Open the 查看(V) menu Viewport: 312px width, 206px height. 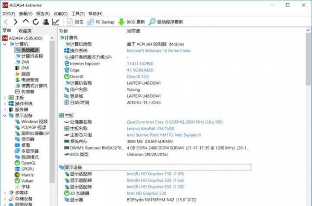[x=25, y=13]
